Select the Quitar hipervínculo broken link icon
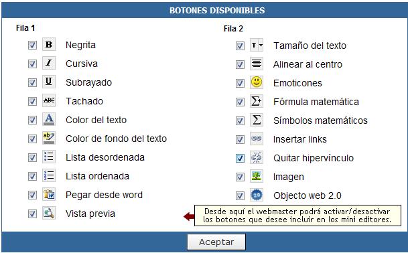The width and height of the screenshot is (408, 253). [x=257, y=157]
